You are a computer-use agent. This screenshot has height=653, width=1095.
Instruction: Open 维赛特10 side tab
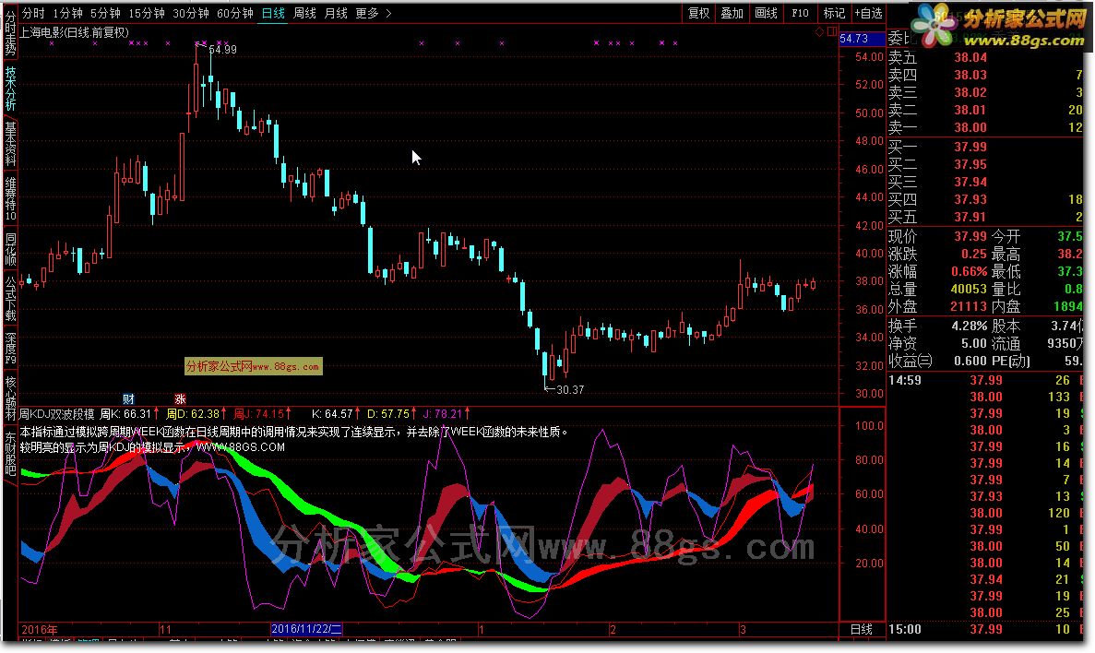(x=10, y=199)
